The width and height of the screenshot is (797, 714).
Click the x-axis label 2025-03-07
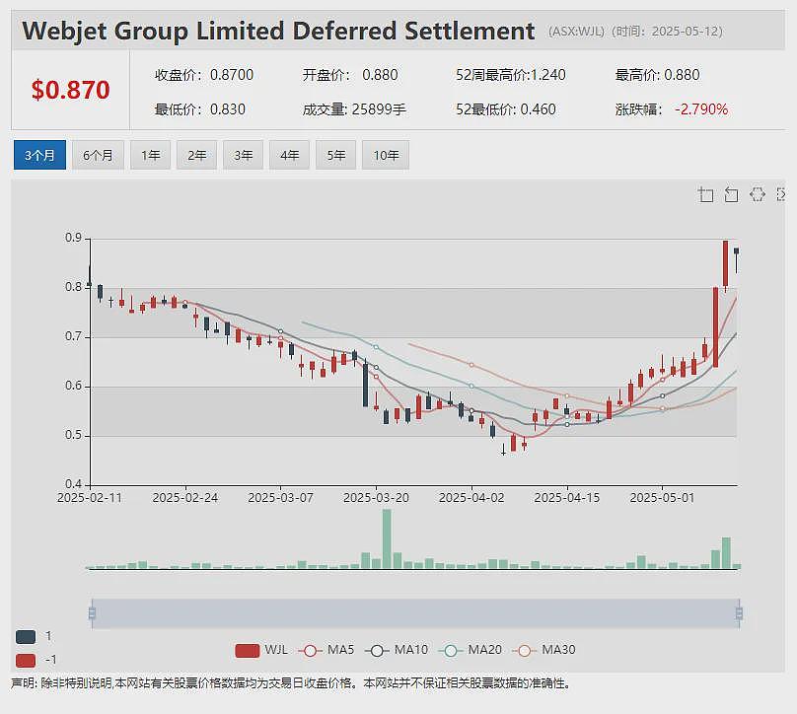280,497
